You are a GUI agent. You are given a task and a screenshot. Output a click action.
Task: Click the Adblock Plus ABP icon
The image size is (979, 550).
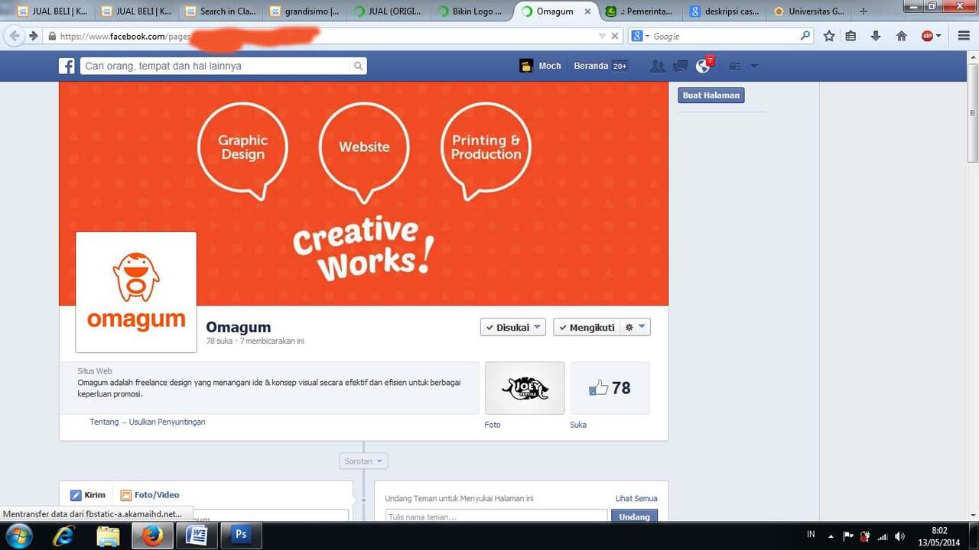[927, 36]
